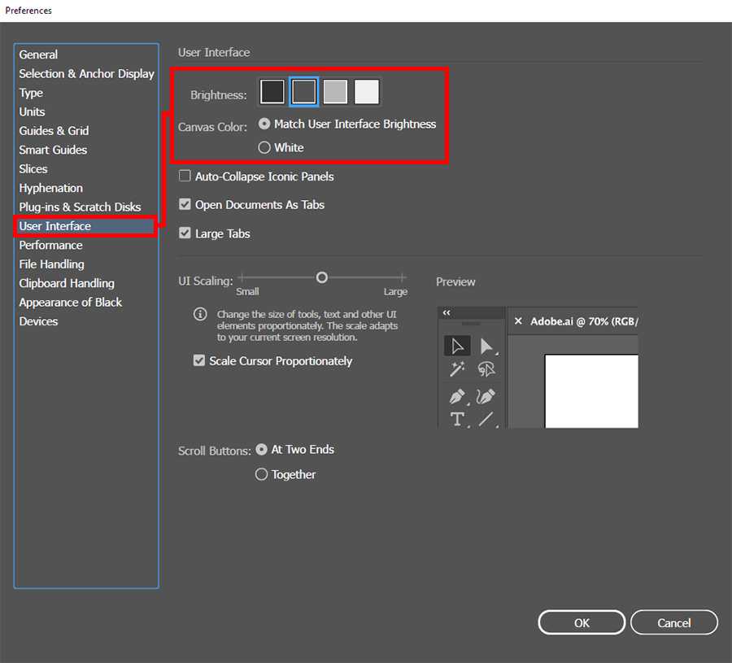Pick the Magic Wand tool icon
The width and height of the screenshot is (732, 663).
pyautogui.click(x=457, y=370)
